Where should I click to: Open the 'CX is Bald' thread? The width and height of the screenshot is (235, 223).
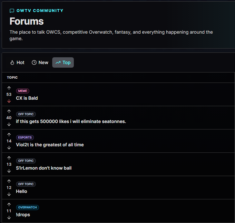coord(27,98)
